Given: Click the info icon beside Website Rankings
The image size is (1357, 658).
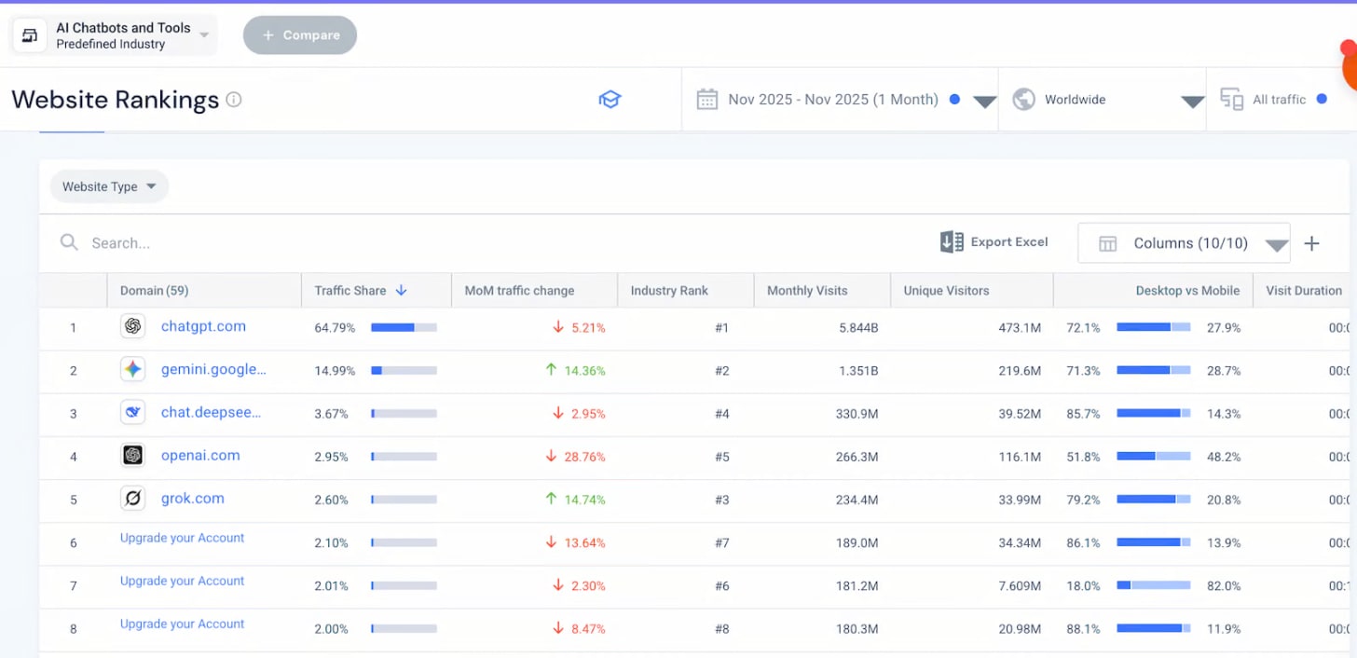Looking at the screenshot, I should [x=234, y=100].
